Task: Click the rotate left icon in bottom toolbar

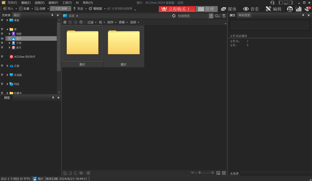Action: point(70,173)
